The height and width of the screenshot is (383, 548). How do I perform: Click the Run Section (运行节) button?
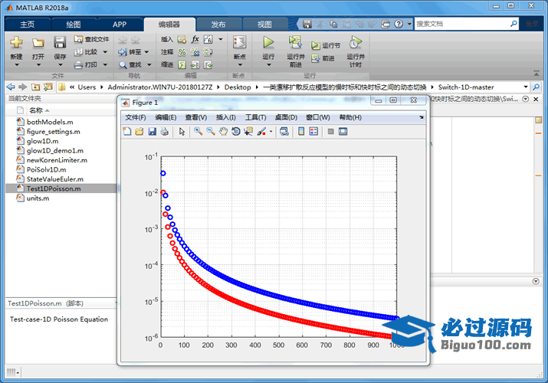pyautogui.click(x=326, y=45)
